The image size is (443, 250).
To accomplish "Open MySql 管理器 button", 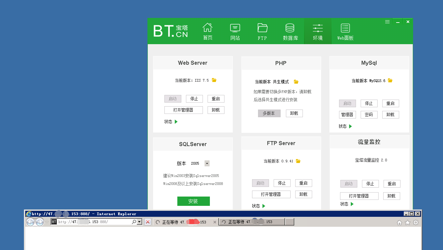I will pos(347,115).
